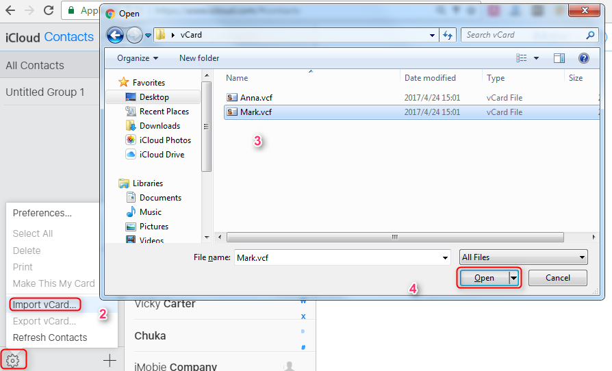The width and height of the screenshot is (612, 371).
Task: Click the vCard folder icon in address bar
Action: 160,35
